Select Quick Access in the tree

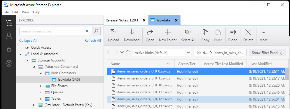[x=41, y=48]
